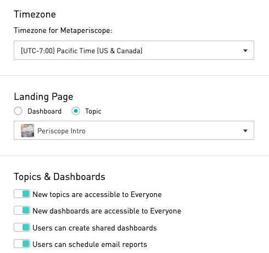Open the Pacific Time timezone dropdown
Screen dimensions: 269x253
tap(134, 50)
